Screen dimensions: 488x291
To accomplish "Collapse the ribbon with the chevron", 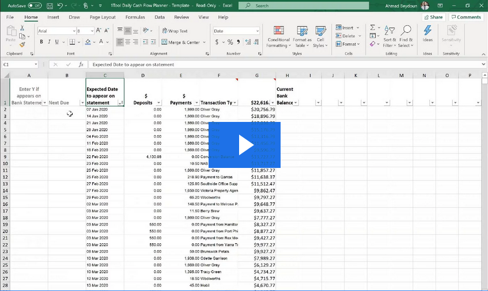I will point(483,55).
